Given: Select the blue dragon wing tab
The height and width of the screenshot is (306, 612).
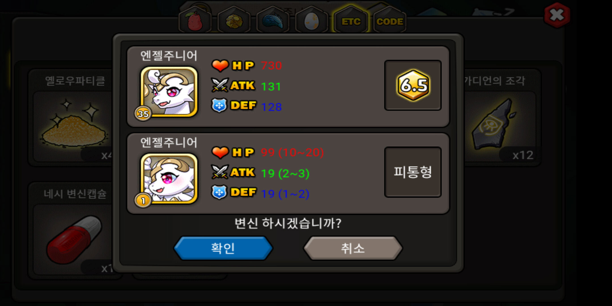Looking at the screenshot, I should (273, 20).
